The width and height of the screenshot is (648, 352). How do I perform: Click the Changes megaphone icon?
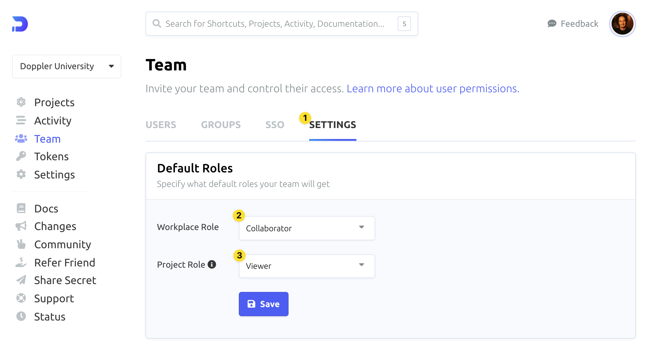21,226
